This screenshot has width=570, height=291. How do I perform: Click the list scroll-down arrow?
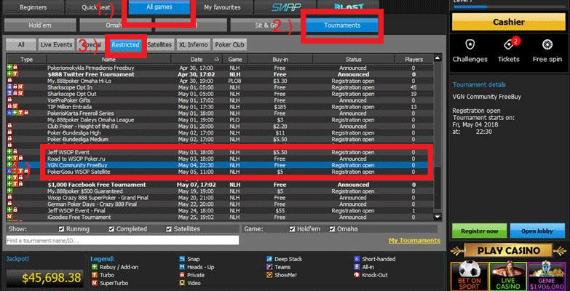tap(438, 217)
